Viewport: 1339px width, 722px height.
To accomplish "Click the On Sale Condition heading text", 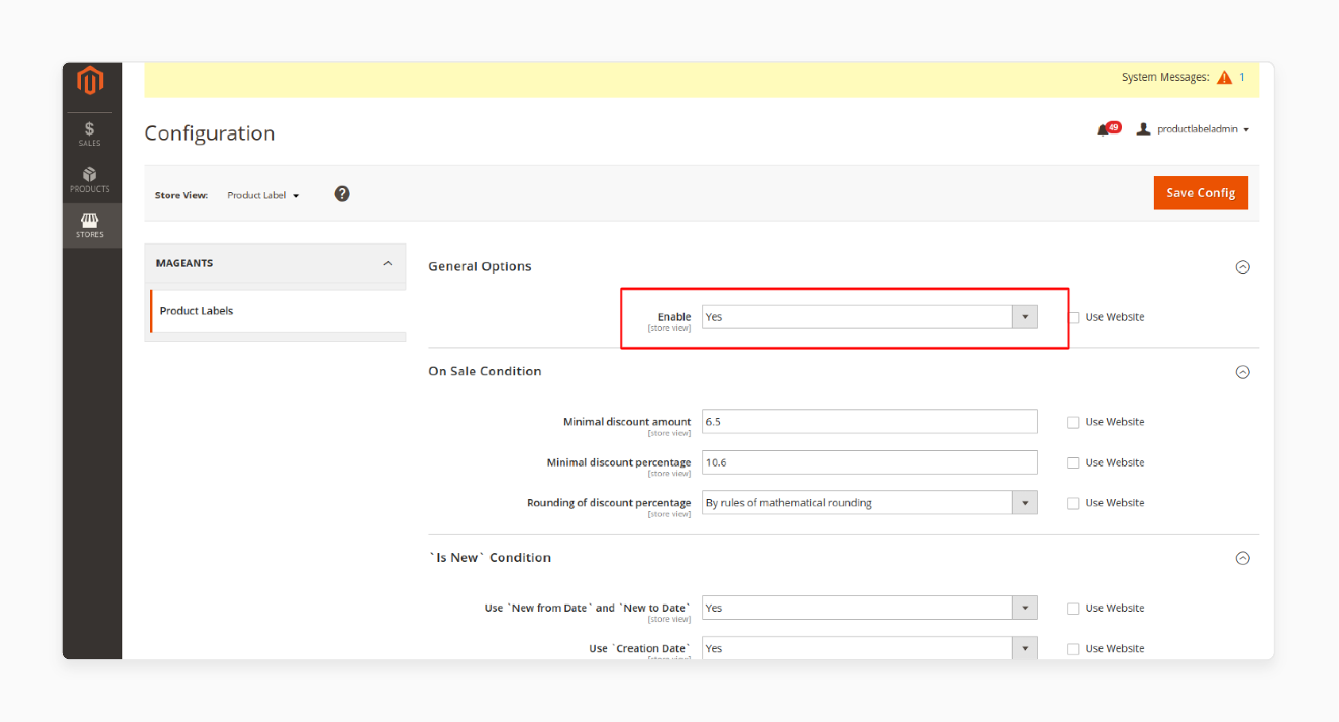I will [x=485, y=371].
